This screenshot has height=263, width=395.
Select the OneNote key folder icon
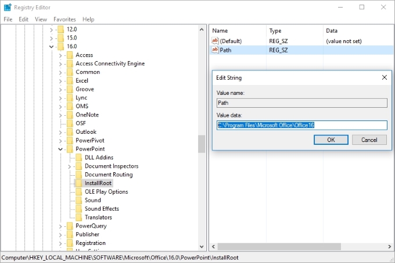pos(70,115)
